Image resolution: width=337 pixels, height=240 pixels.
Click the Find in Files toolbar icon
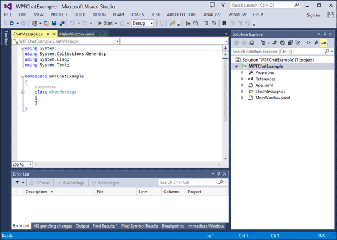pos(172,23)
